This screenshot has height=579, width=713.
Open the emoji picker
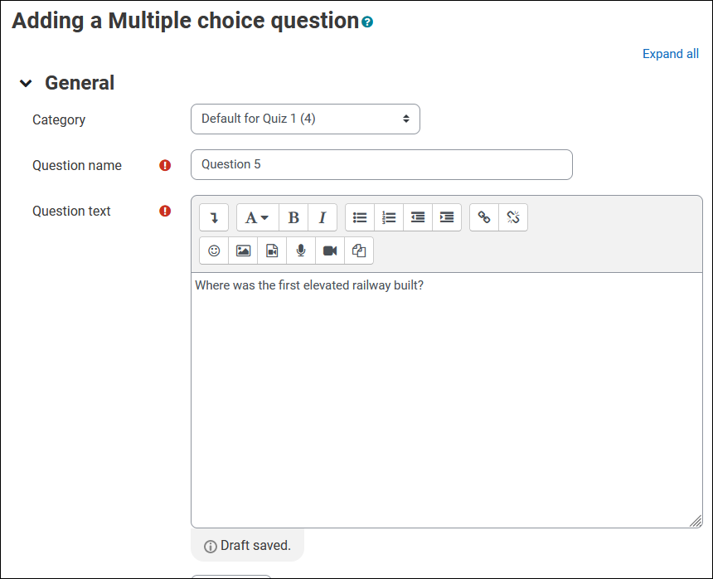coord(214,251)
